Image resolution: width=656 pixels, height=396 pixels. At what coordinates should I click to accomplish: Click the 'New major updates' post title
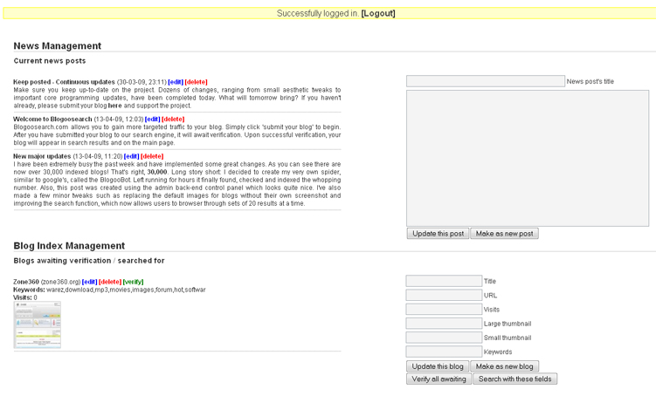(x=42, y=157)
